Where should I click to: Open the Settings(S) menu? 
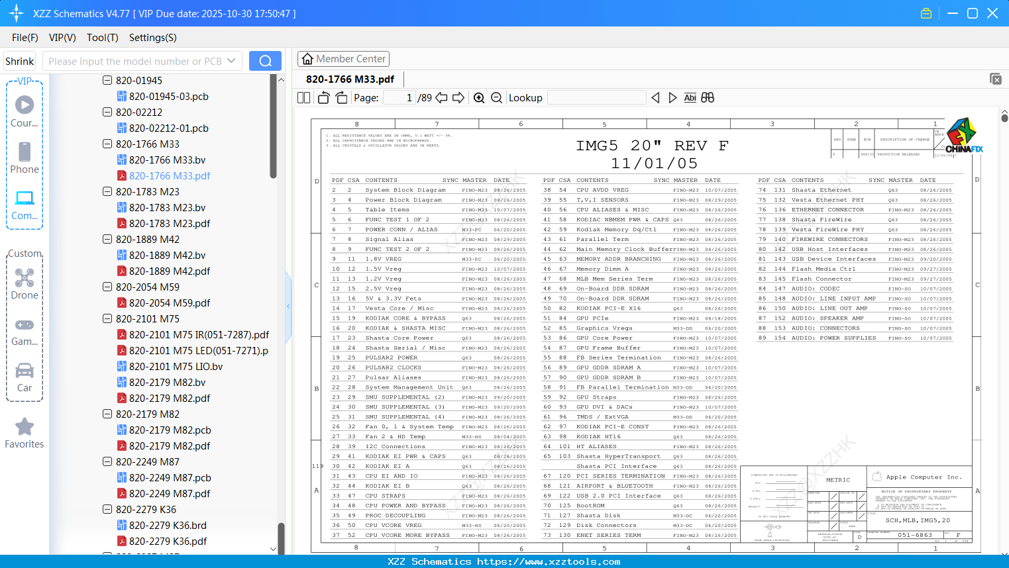click(153, 38)
